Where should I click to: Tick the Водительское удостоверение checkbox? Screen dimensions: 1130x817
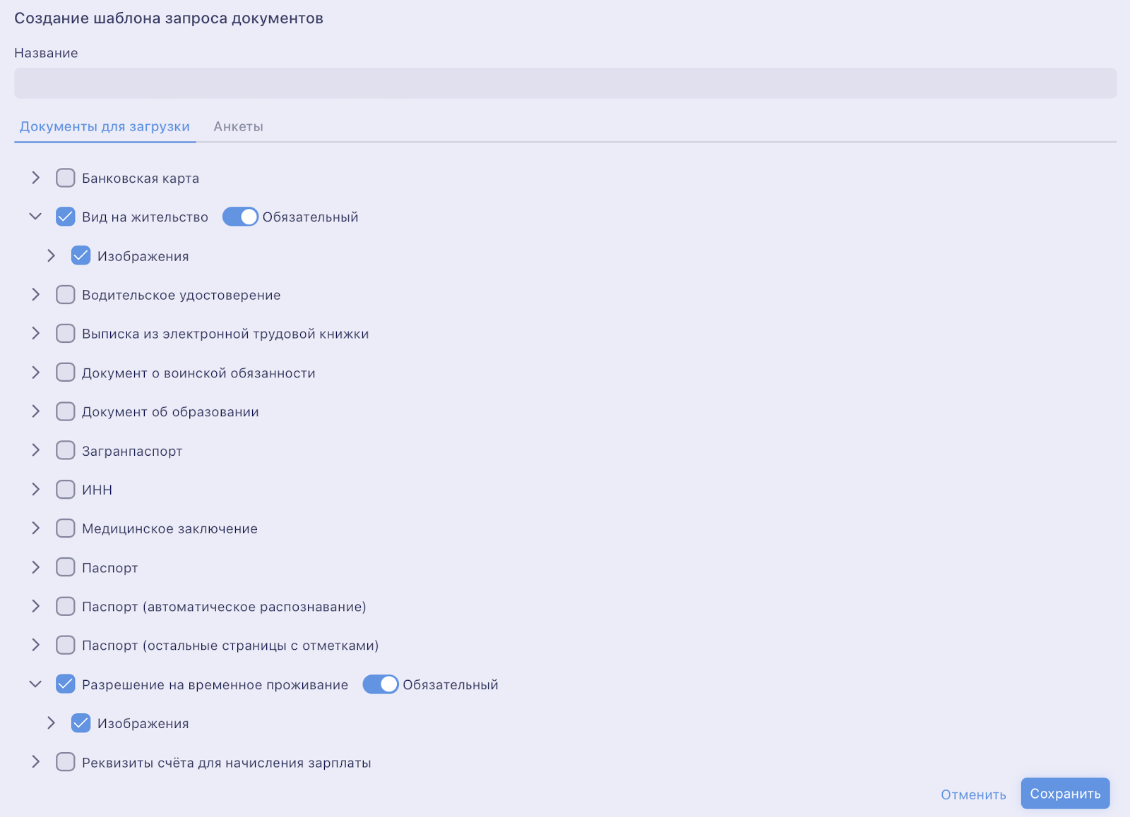(66, 294)
